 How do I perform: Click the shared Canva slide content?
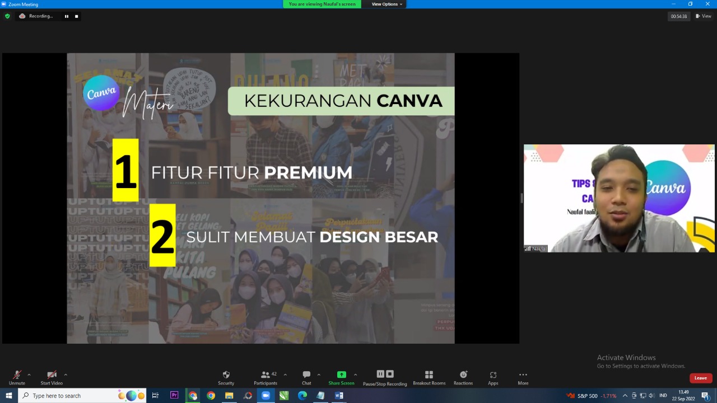click(x=260, y=198)
